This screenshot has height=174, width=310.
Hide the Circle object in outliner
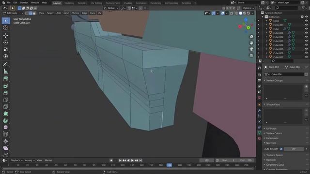tap(306, 21)
